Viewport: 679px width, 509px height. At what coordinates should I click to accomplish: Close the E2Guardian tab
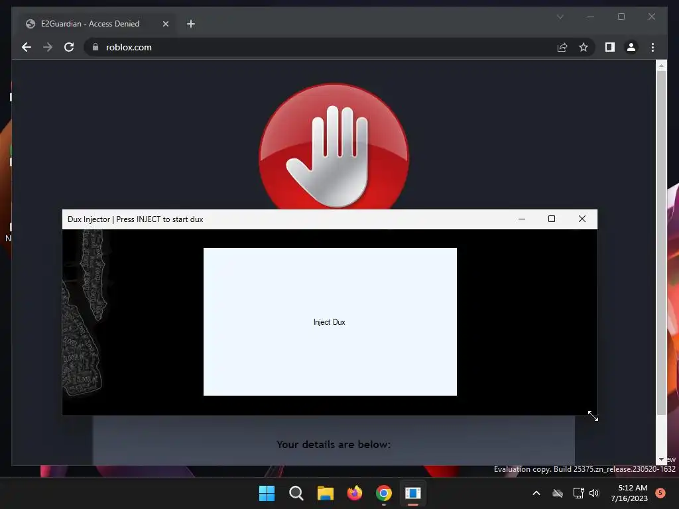pos(165,24)
